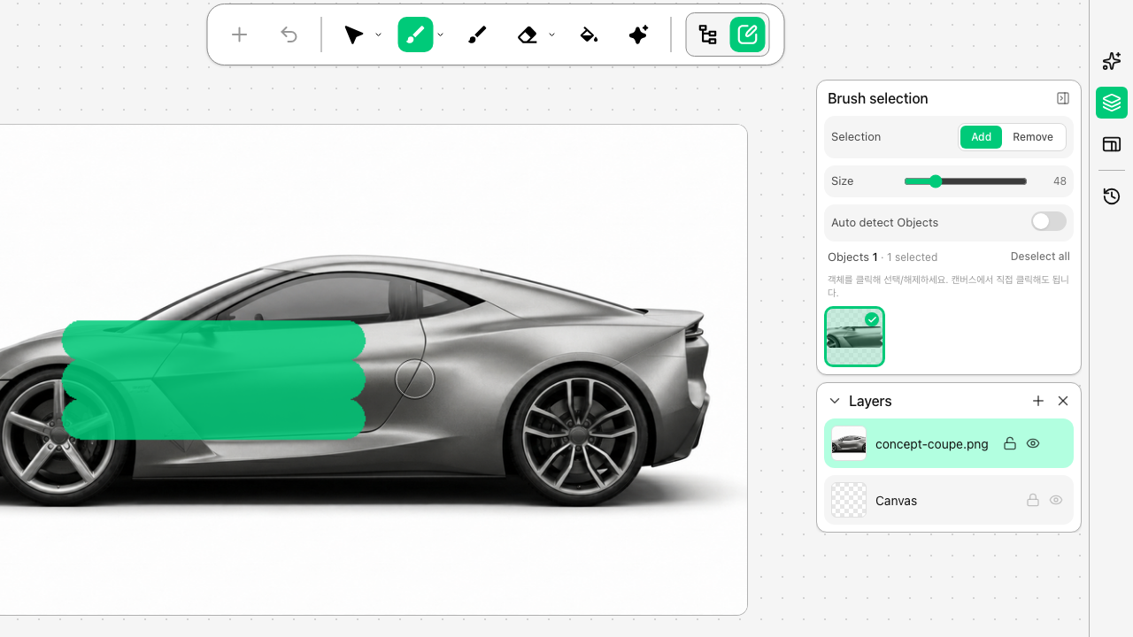The height and width of the screenshot is (637, 1133).
Task: Open the pointer tool options dropdown
Action: [x=378, y=35]
